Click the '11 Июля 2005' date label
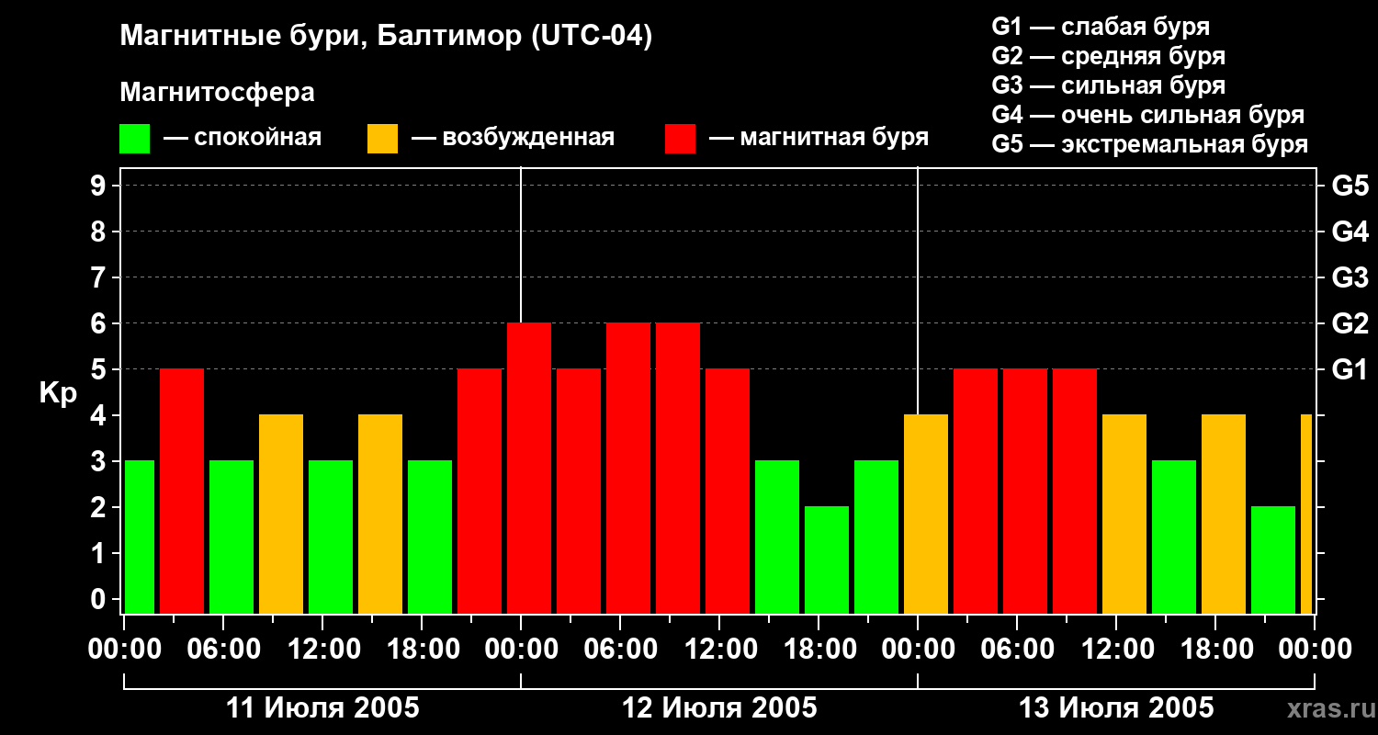 click(322, 708)
